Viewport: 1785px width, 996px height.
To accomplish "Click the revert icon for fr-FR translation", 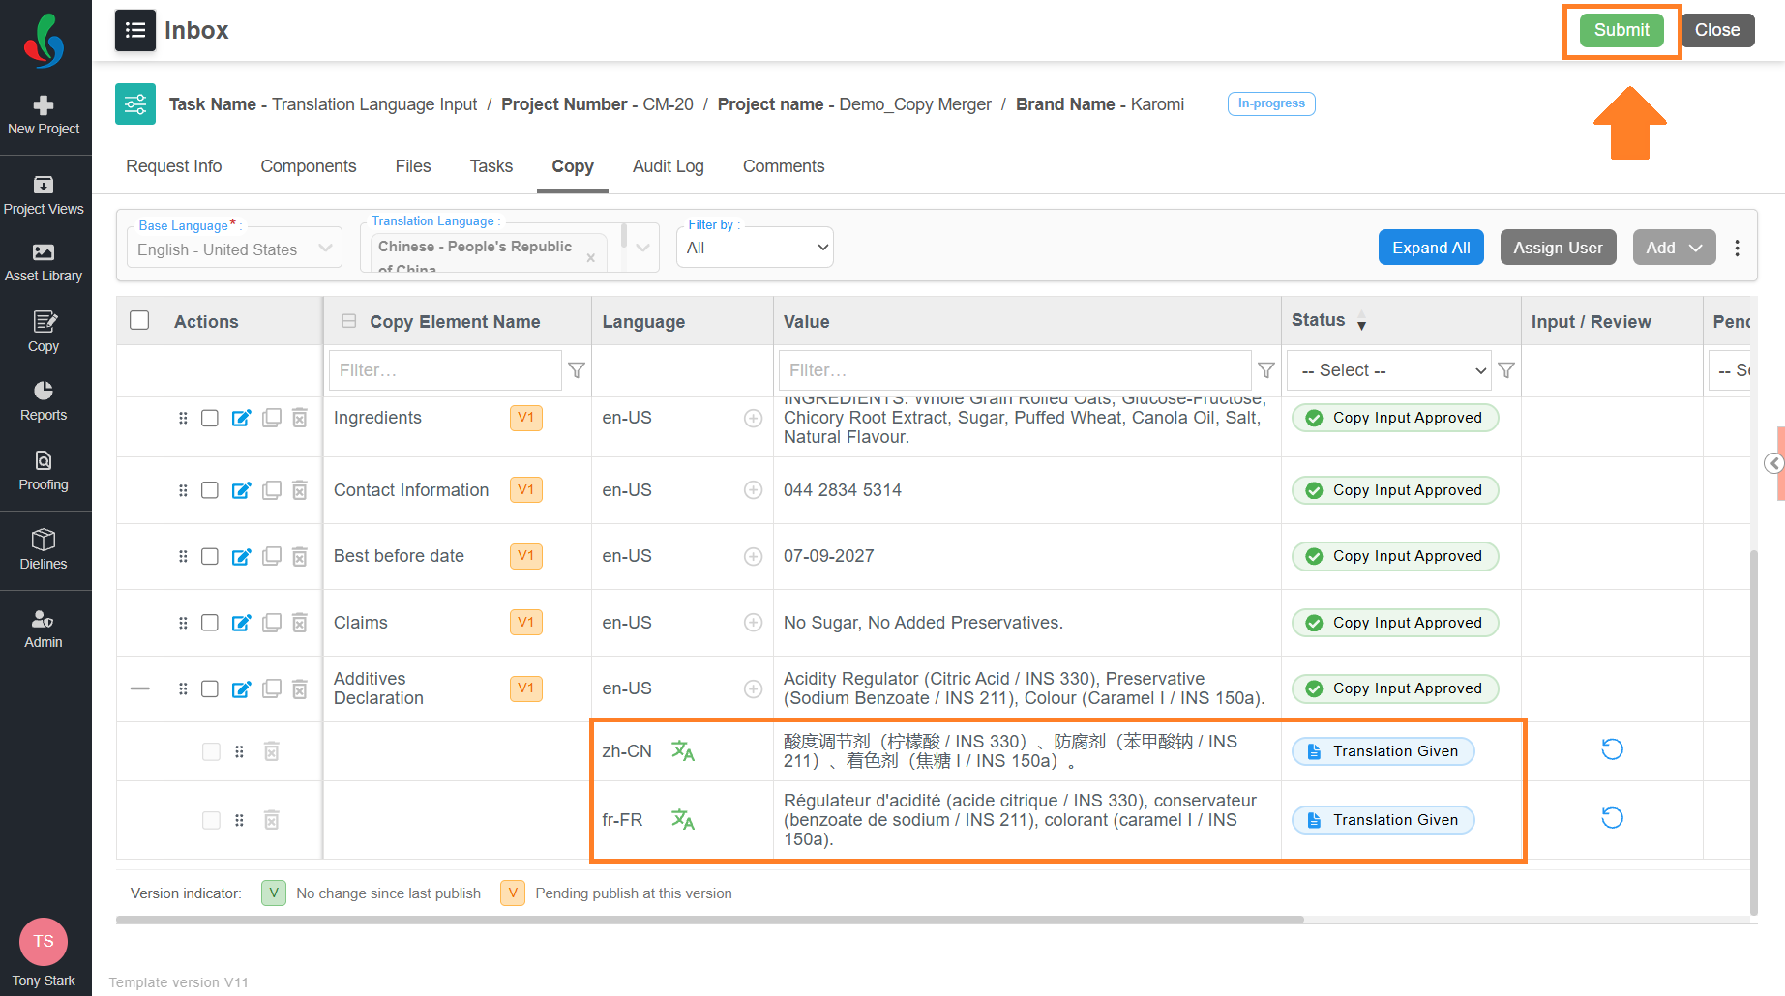I will 1612,818.
